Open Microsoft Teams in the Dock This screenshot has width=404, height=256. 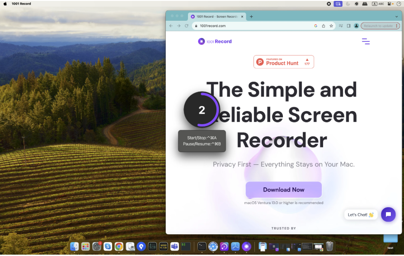175,247
